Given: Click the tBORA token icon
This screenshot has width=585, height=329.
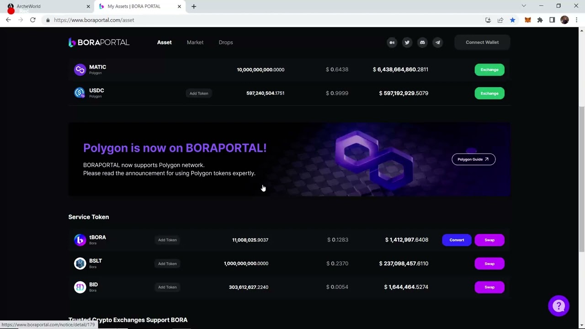Looking at the screenshot, I should pos(80,240).
